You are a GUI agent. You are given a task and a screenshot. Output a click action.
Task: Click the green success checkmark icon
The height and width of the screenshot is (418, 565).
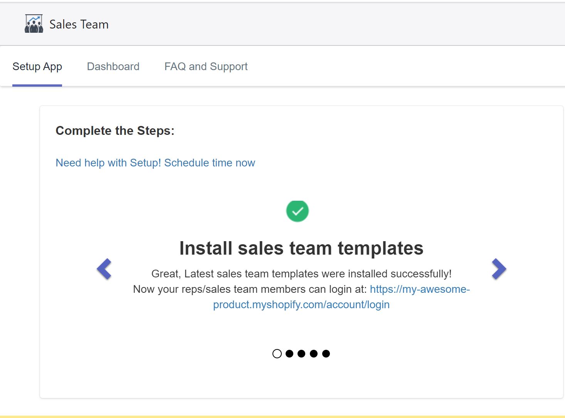click(x=297, y=211)
